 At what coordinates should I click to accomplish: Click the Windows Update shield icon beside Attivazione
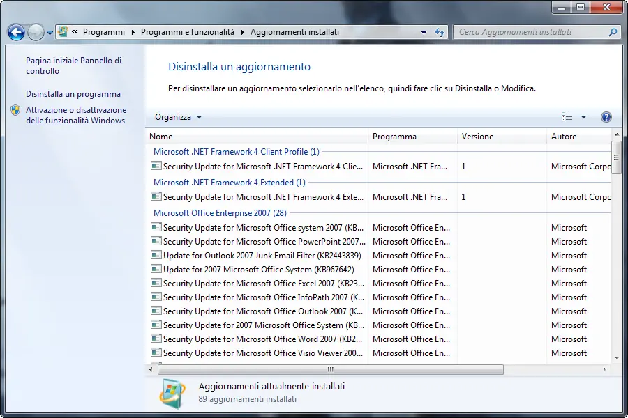coord(16,111)
